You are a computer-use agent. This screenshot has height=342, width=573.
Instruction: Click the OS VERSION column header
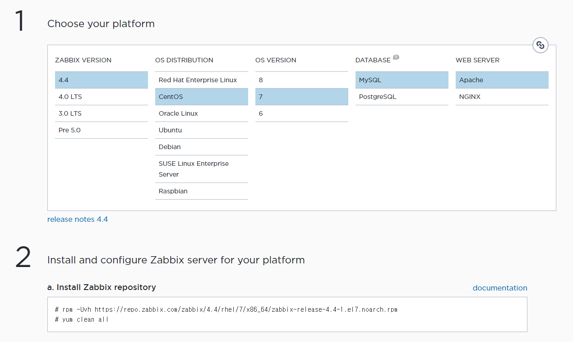pyautogui.click(x=276, y=60)
